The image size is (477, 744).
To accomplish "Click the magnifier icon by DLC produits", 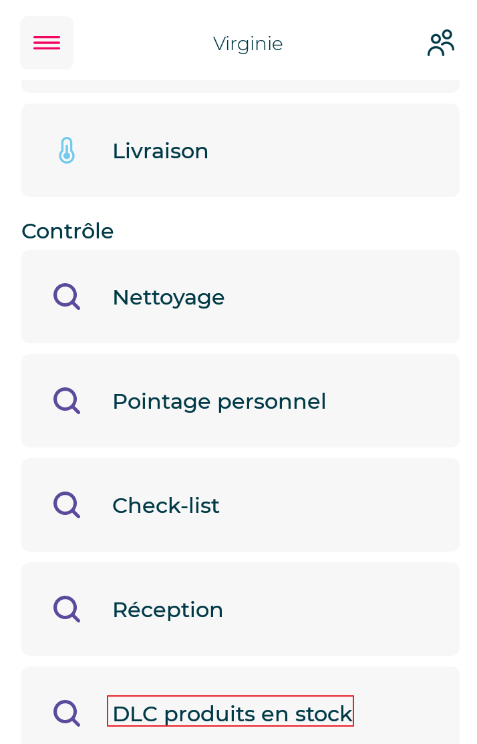I will coord(67,713).
